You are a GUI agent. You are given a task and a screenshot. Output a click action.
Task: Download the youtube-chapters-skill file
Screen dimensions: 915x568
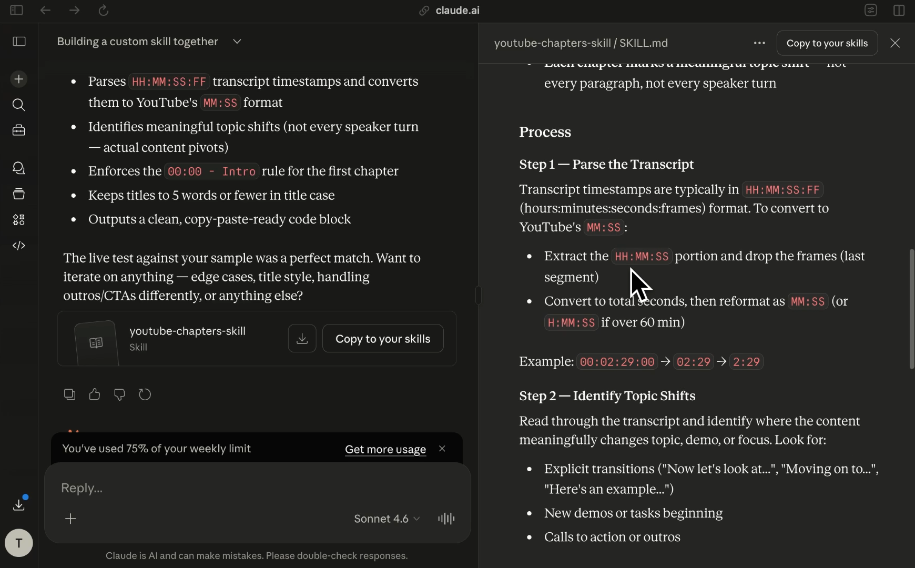click(x=302, y=339)
